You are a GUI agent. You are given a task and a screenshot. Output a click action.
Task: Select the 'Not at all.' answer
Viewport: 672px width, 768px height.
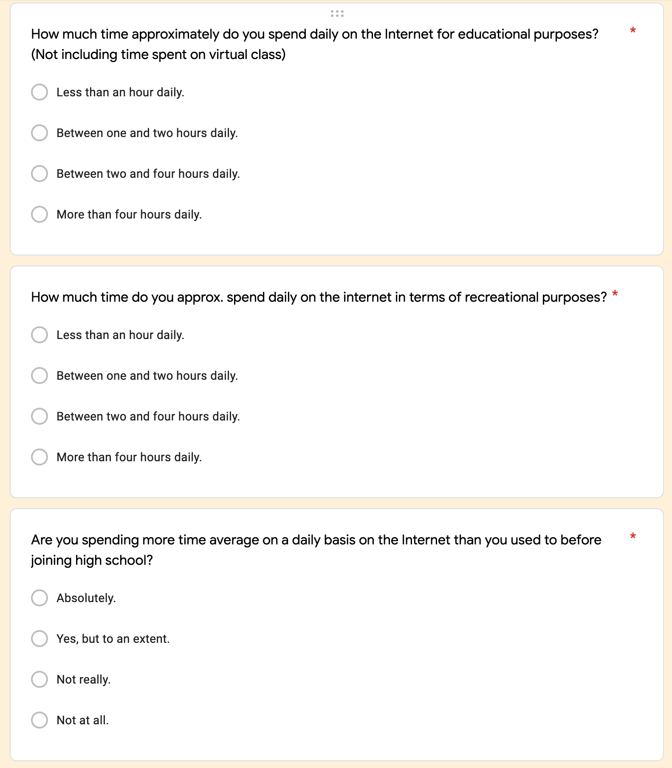pyautogui.click(x=40, y=720)
